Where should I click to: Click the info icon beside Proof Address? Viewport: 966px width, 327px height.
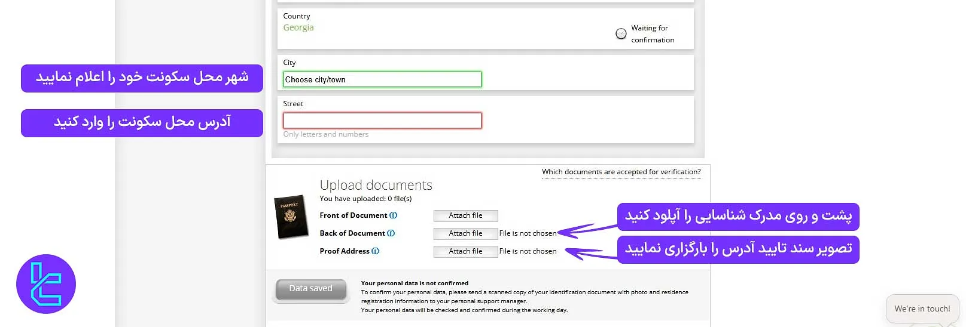[x=375, y=251]
